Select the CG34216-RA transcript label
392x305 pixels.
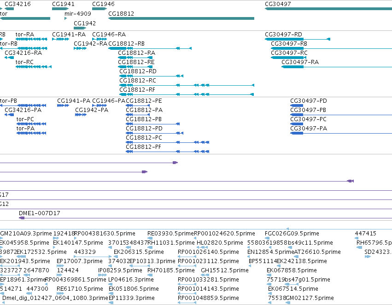click(23, 53)
